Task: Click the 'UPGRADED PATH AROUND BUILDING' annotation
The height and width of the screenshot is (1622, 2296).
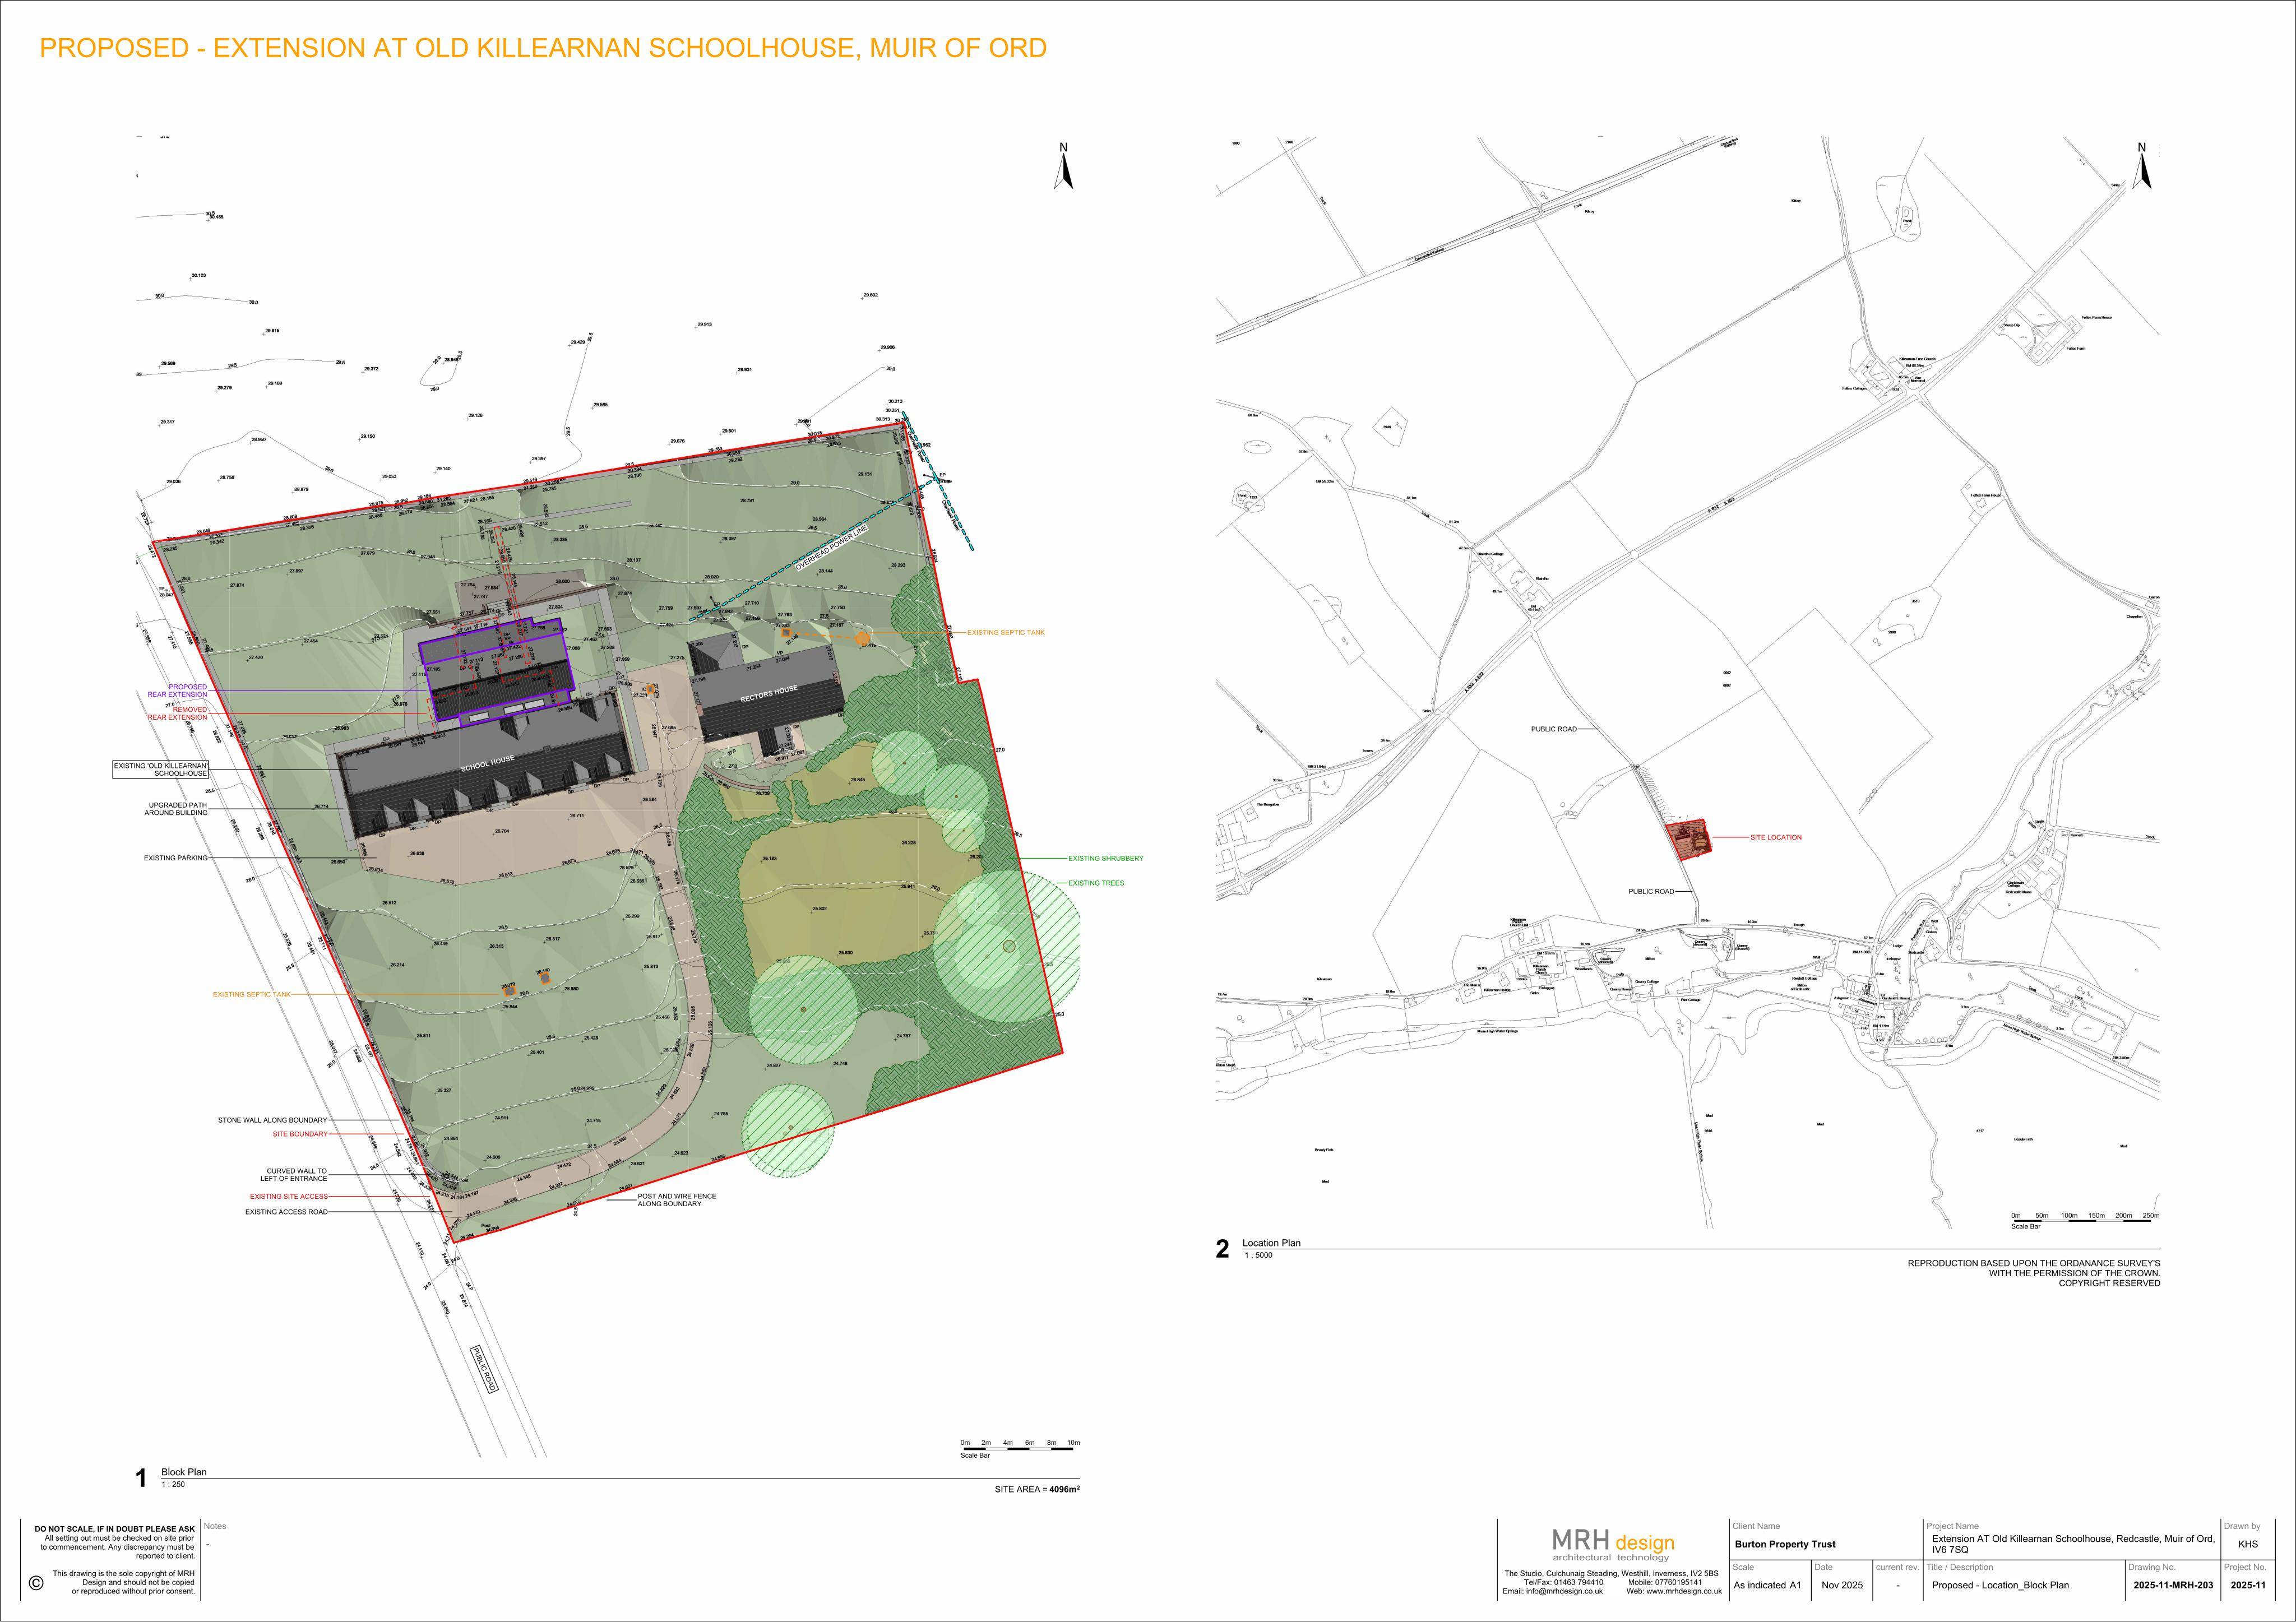Action: coord(176,809)
